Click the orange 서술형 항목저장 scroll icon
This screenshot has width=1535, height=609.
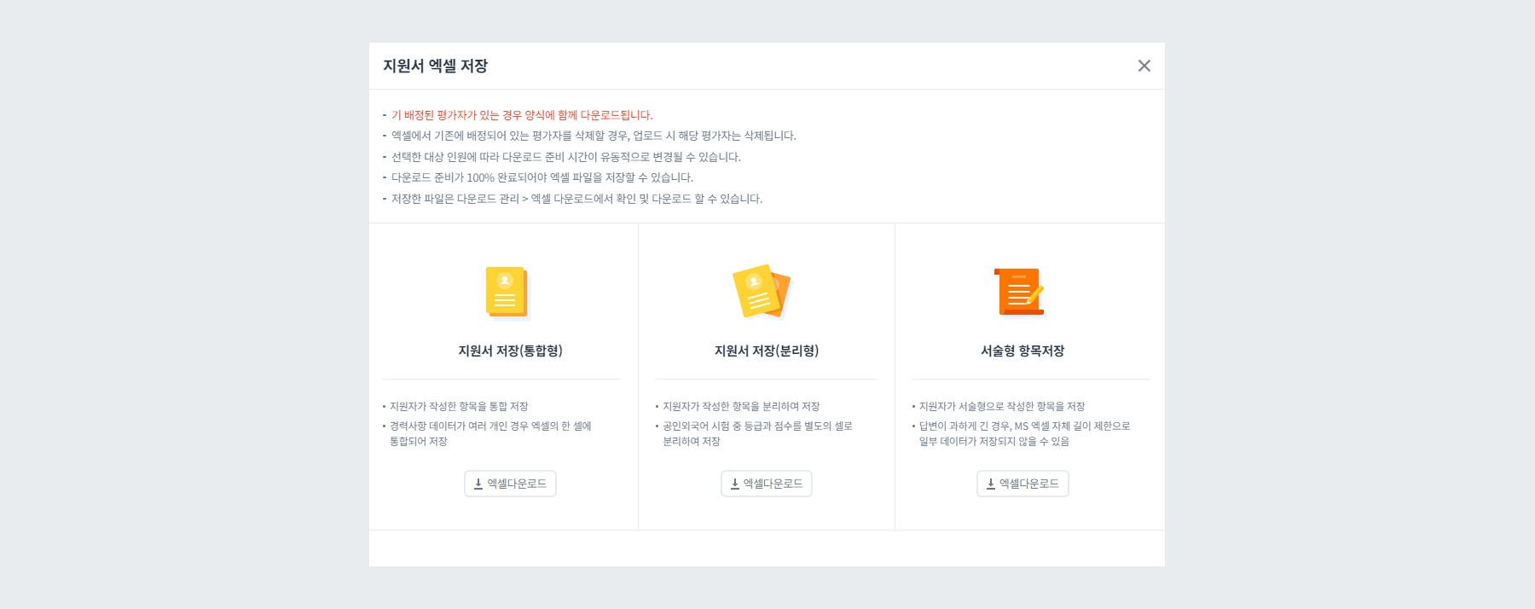tap(1019, 292)
